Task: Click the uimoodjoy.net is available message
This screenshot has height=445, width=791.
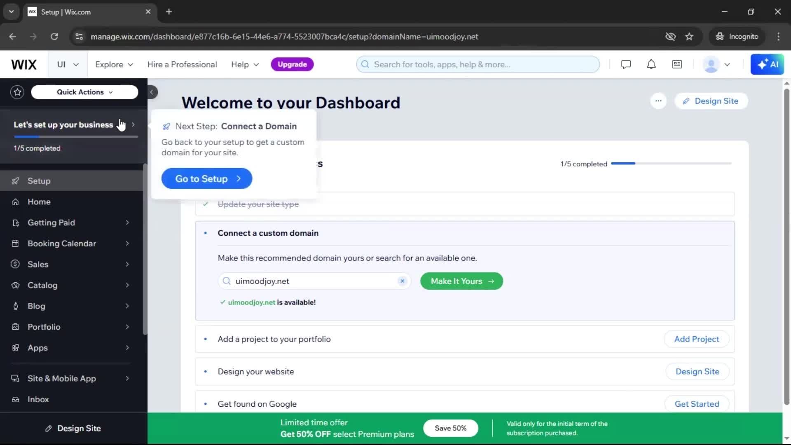Action: (x=268, y=302)
